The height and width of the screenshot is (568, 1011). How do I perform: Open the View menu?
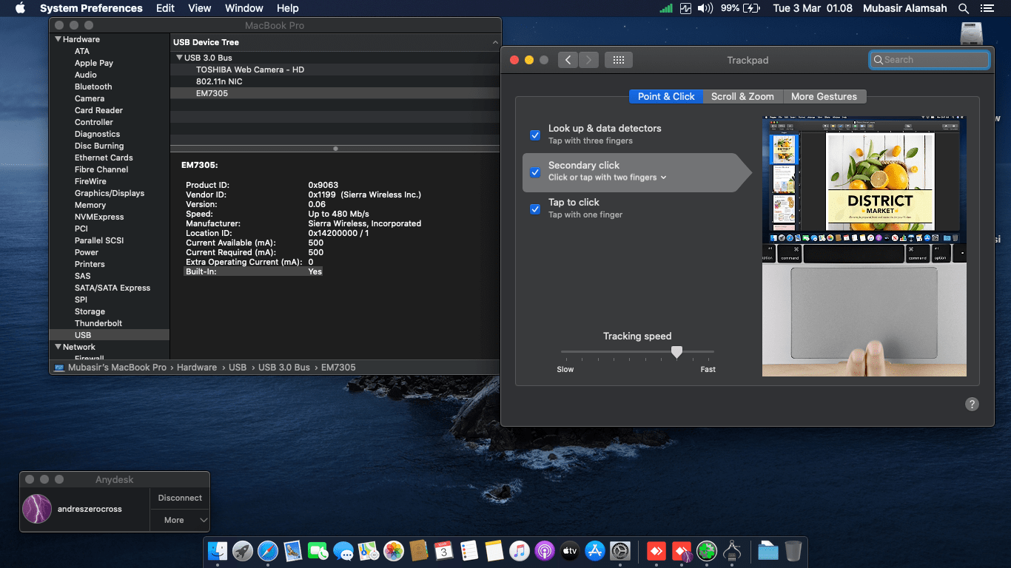click(200, 8)
